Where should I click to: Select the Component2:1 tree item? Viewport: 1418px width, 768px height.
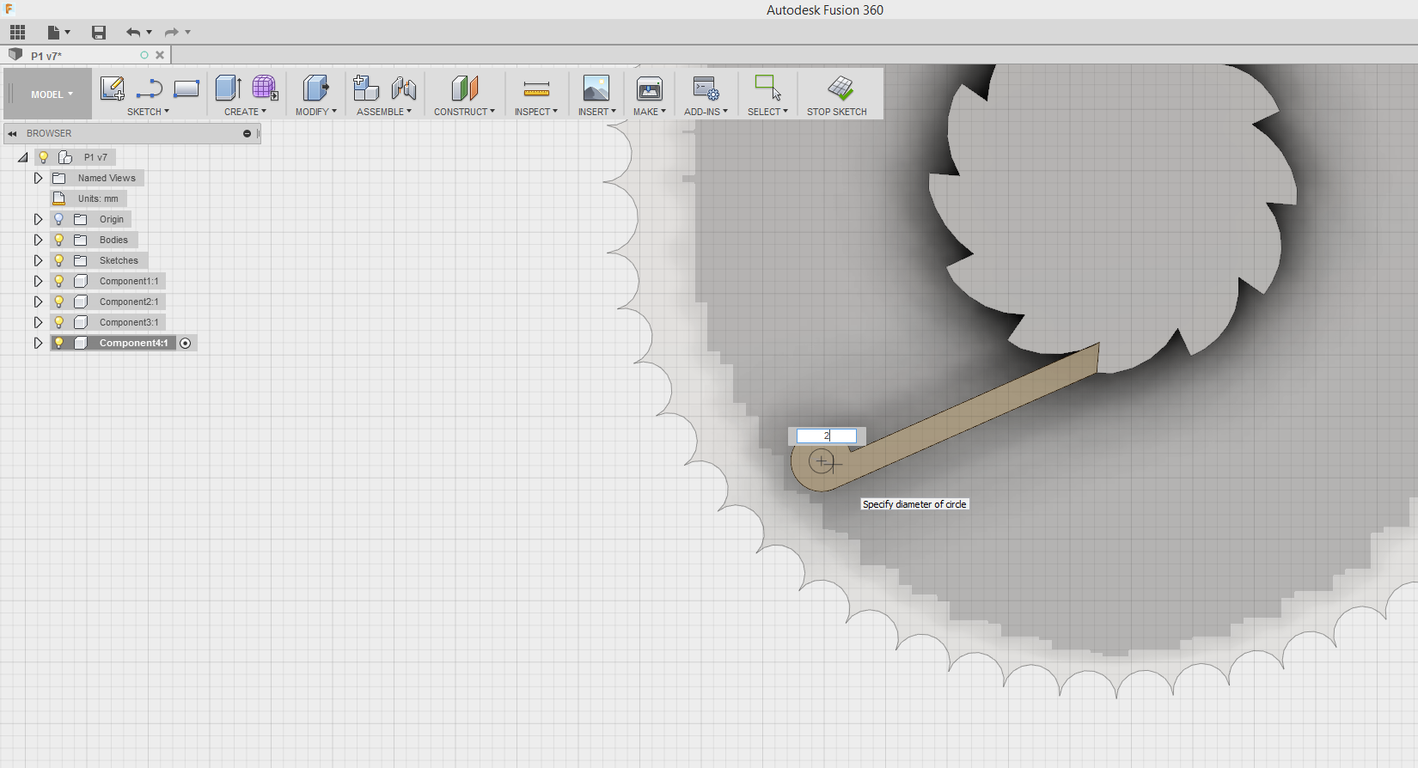click(129, 302)
